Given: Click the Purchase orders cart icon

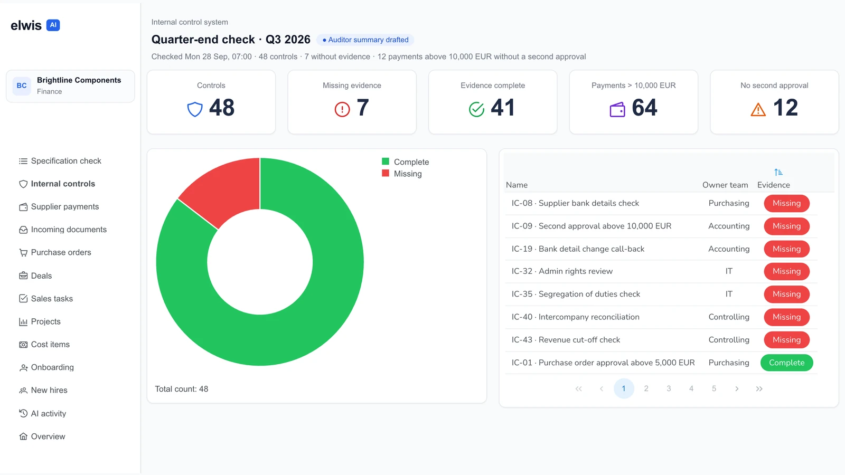Looking at the screenshot, I should (x=23, y=253).
